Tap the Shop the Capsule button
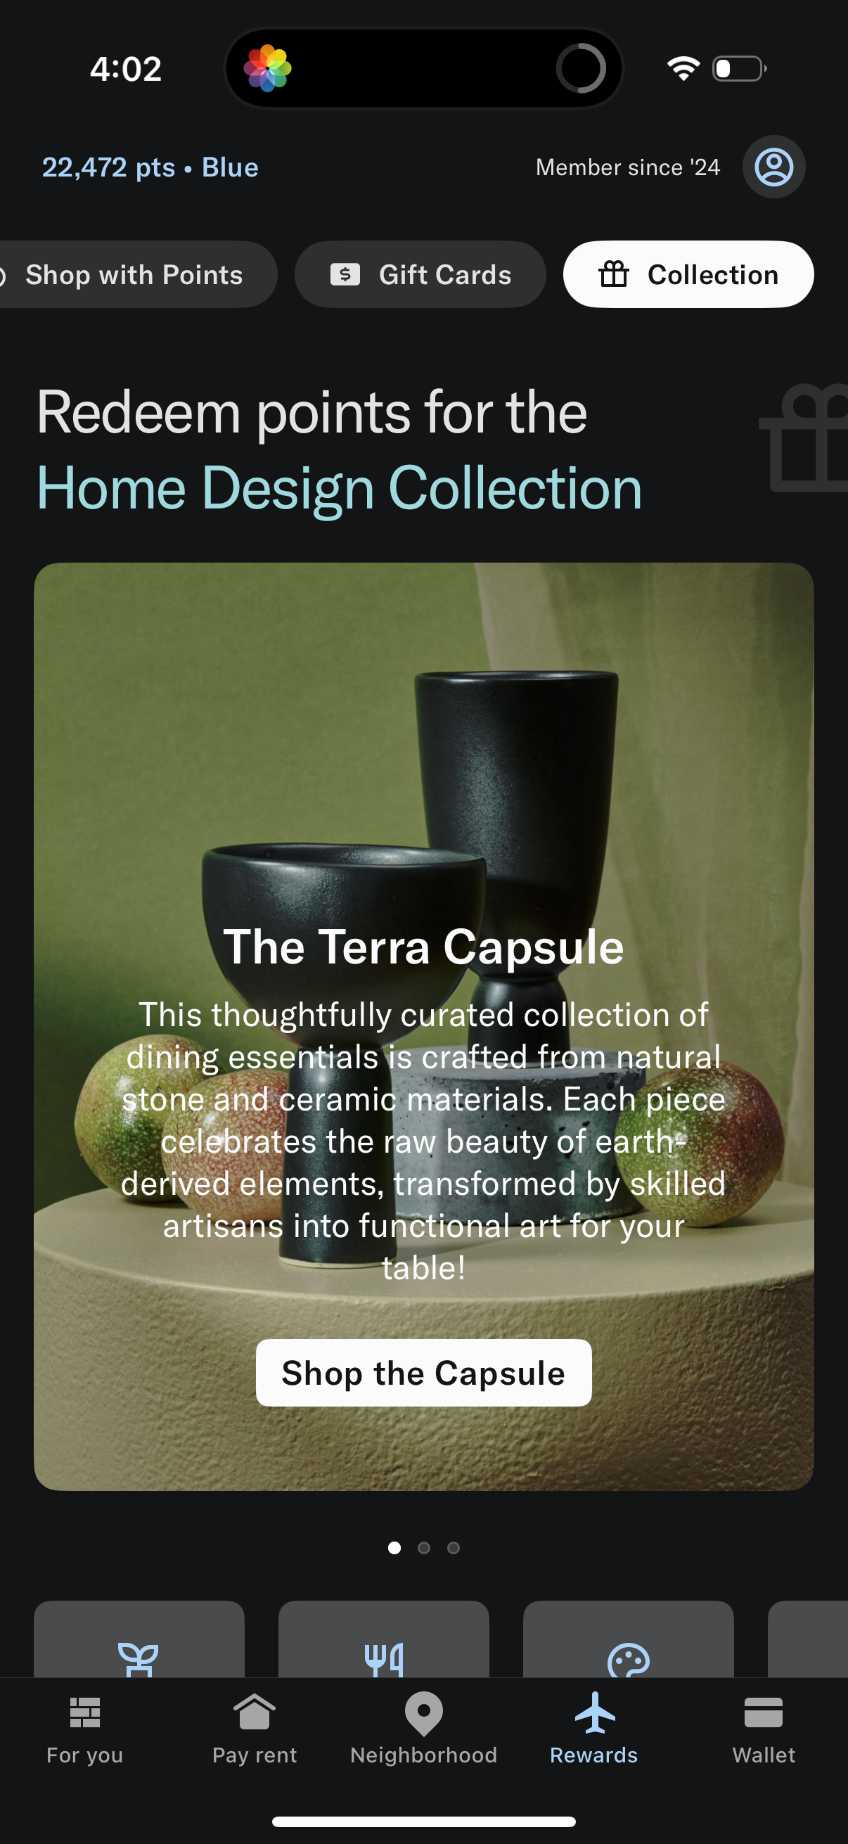Screen dimensions: 848x1844 [423, 1372]
